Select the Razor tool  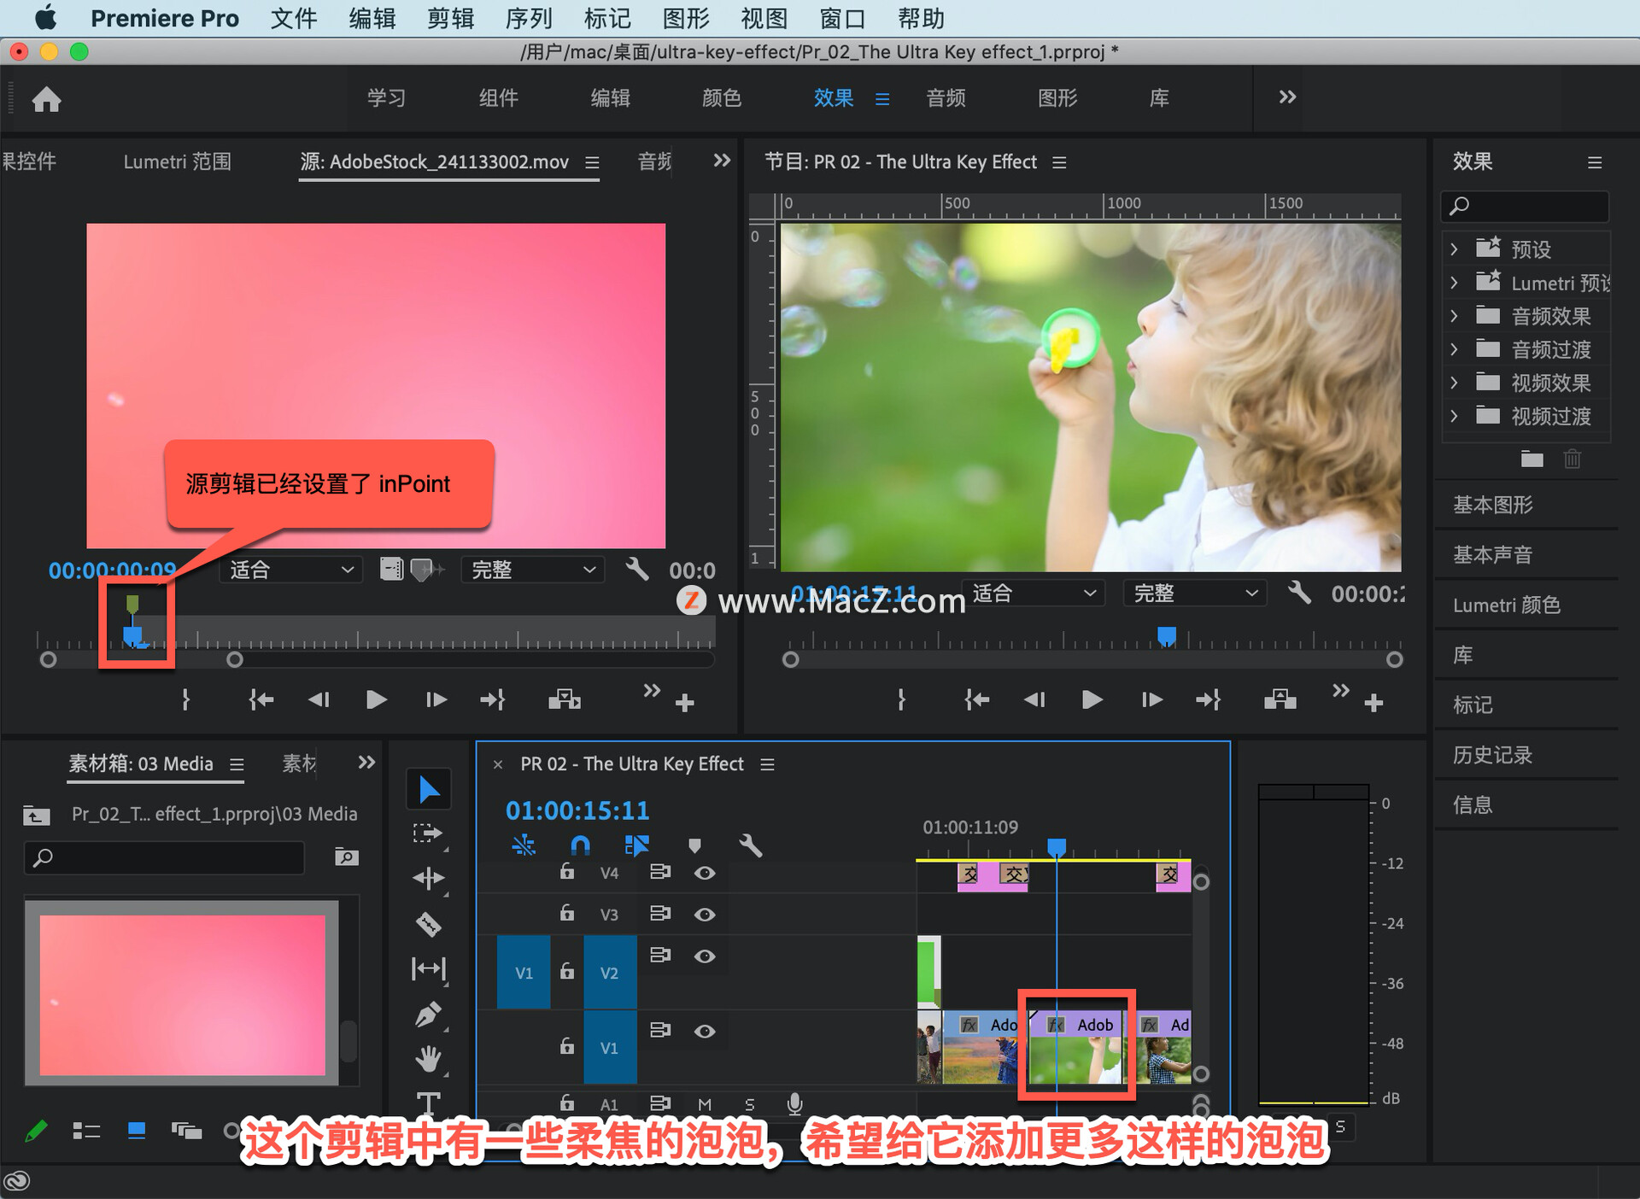pyautogui.click(x=428, y=924)
